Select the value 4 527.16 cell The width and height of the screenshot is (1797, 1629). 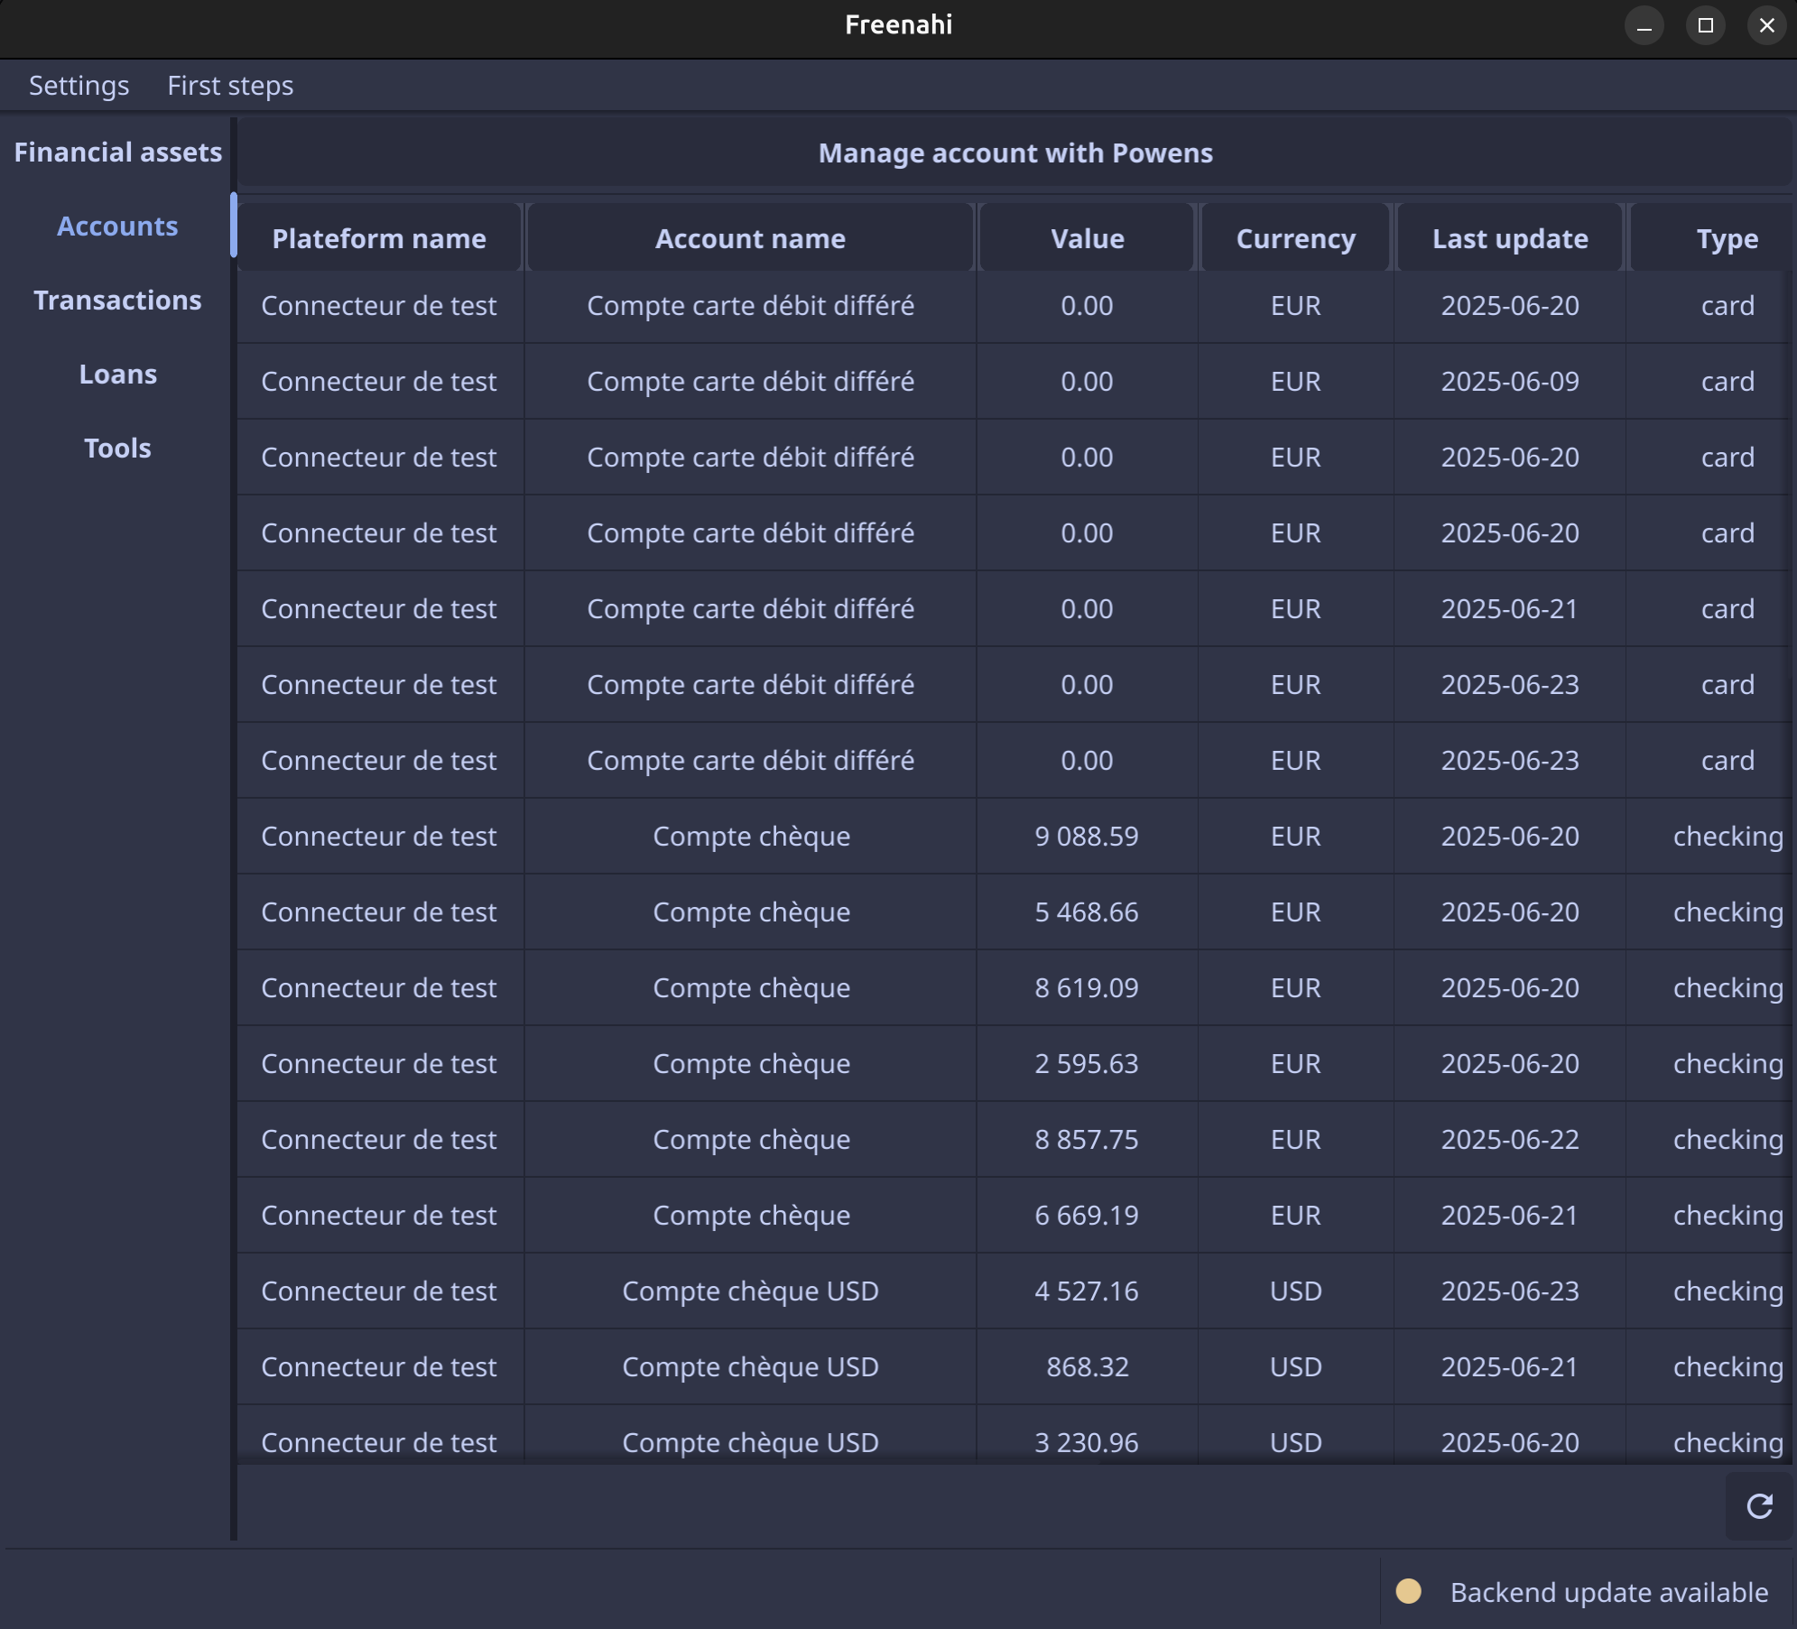[1087, 1291]
